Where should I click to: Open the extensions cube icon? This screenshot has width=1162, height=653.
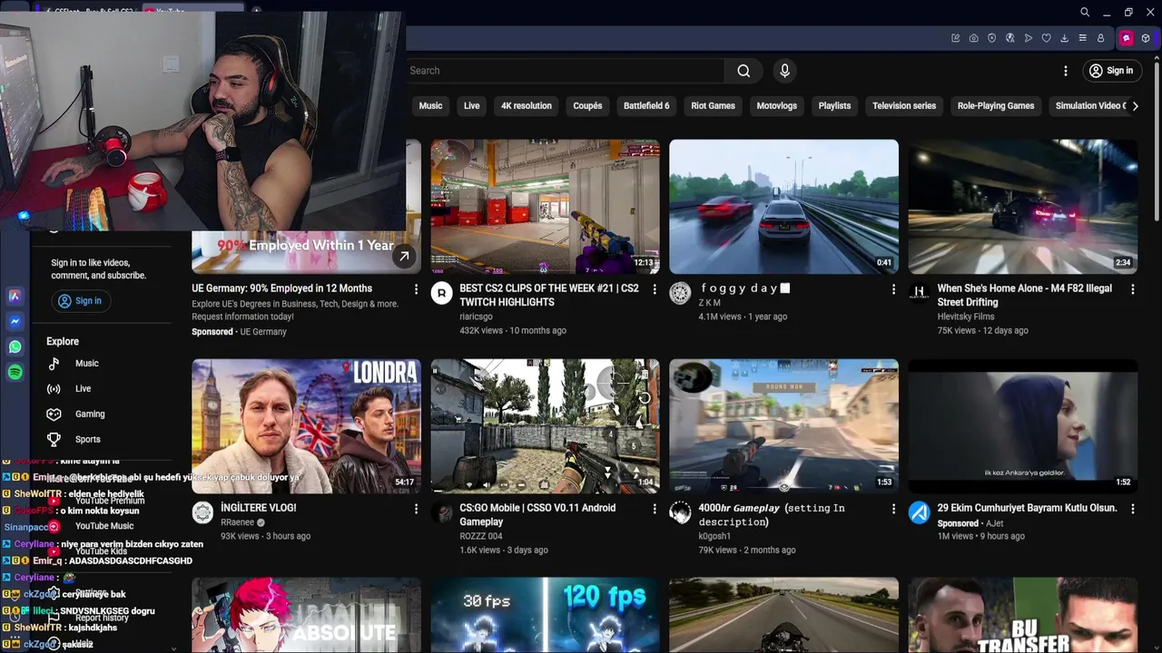[1146, 38]
